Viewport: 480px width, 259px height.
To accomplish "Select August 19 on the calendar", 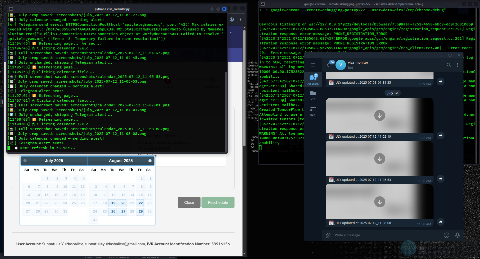I will [x=113, y=203].
